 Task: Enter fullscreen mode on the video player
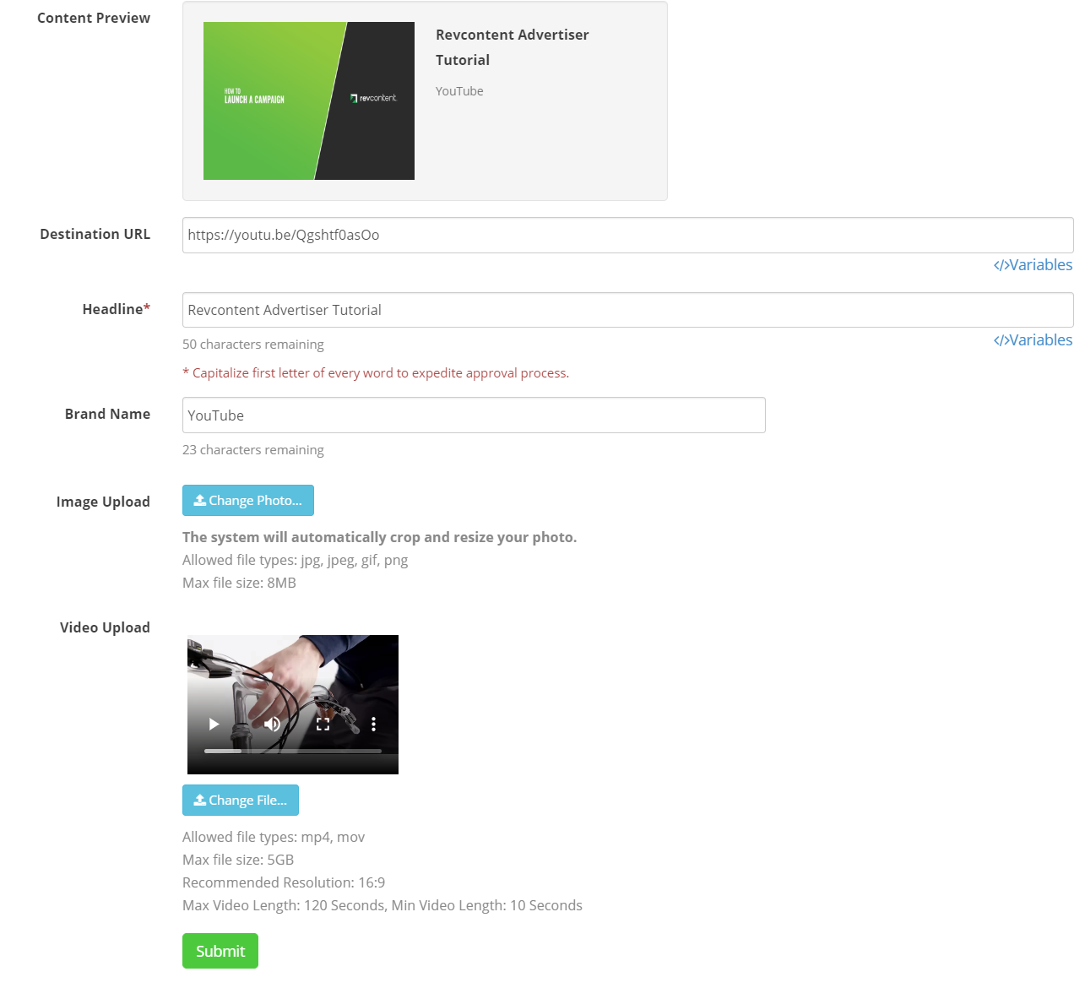click(x=323, y=724)
